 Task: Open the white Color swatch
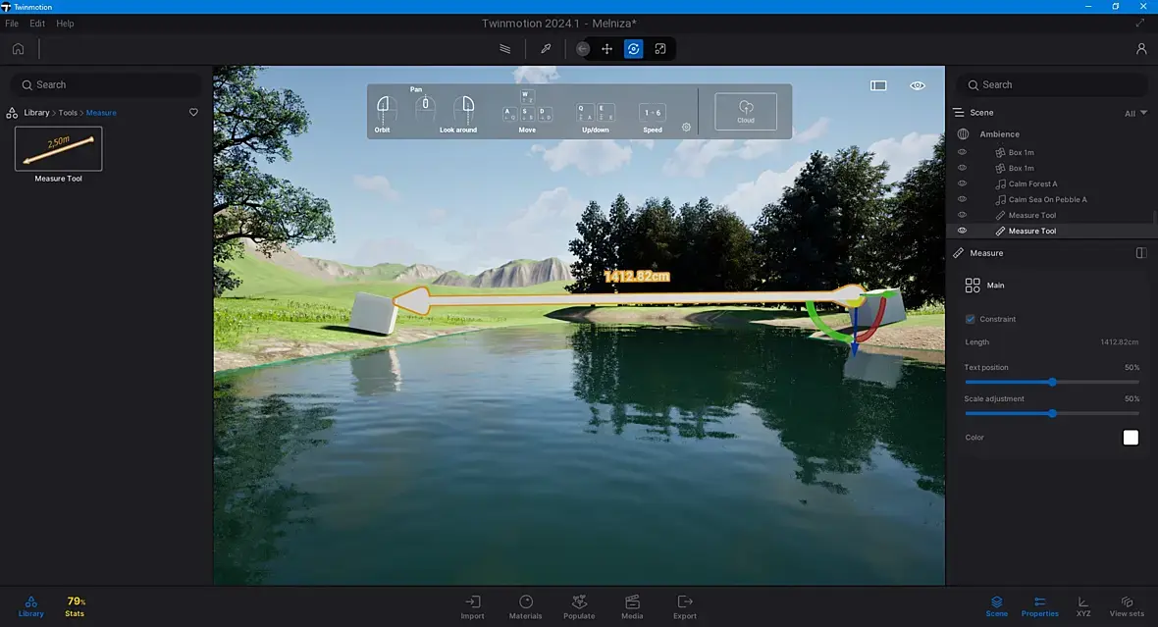1131,438
